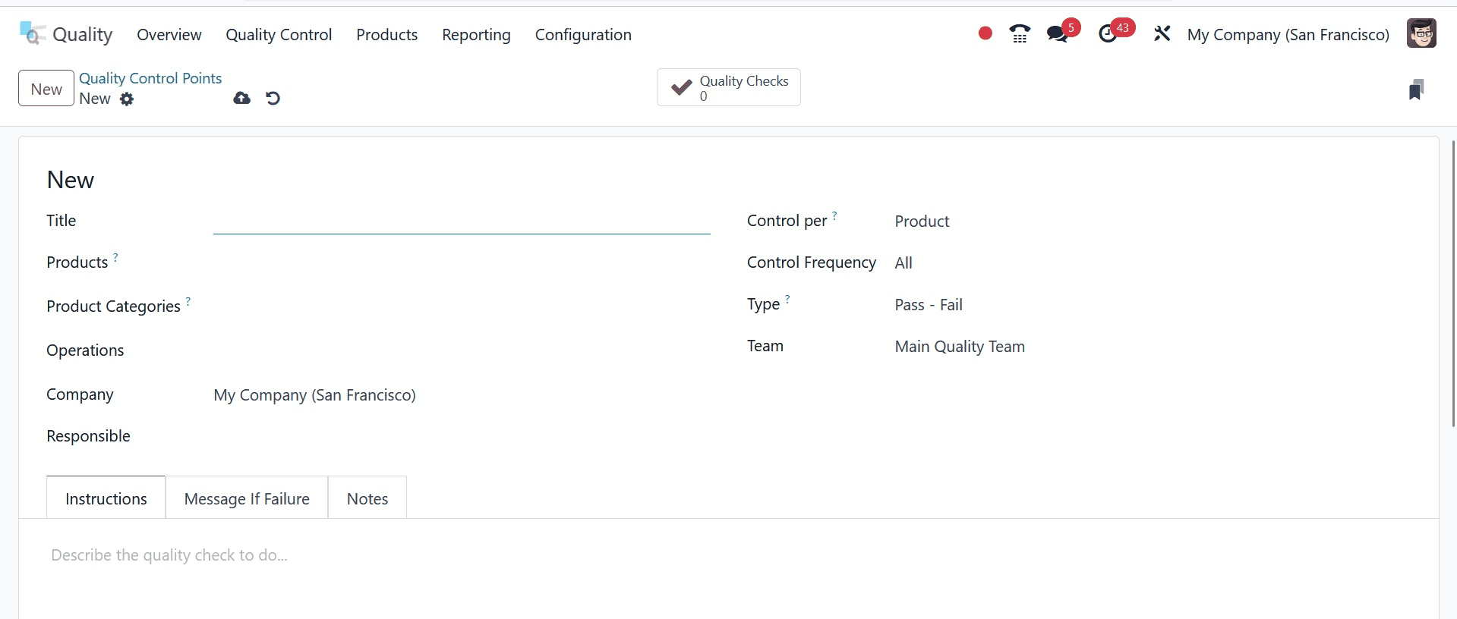The width and height of the screenshot is (1457, 619).
Task: Click the gear actions icon beside New
Action: pyautogui.click(x=127, y=99)
